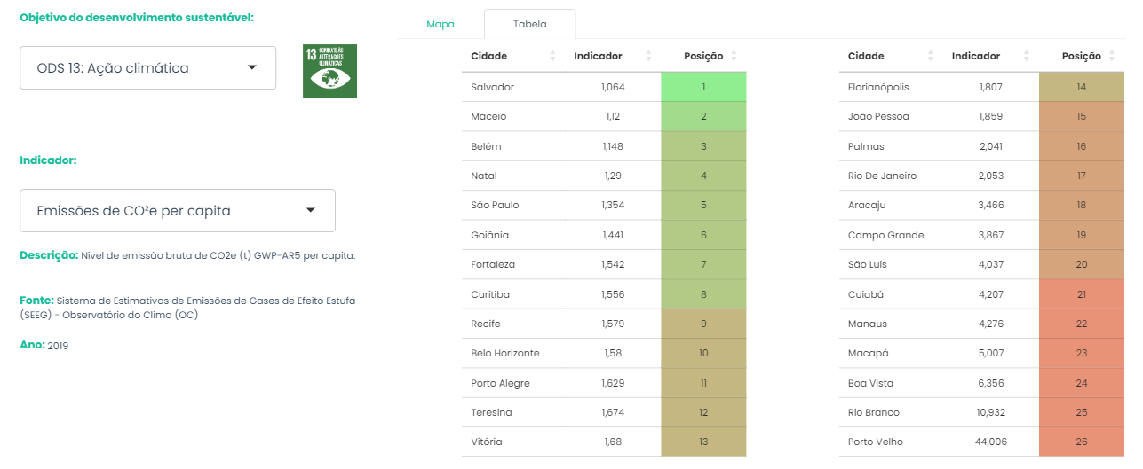The image size is (1143, 469).
Task: Select the Boa Vista city cell
Action: tap(891, 383)
